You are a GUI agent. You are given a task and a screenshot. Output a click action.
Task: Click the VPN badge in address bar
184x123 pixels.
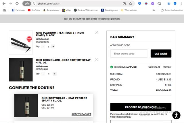(27, 4)
